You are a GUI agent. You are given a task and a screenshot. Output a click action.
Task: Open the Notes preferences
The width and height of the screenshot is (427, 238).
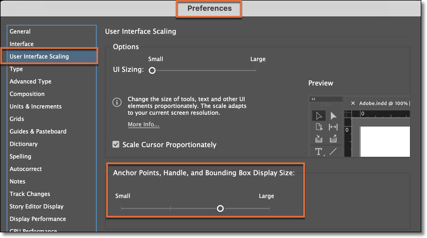click(x=52, y=181)
